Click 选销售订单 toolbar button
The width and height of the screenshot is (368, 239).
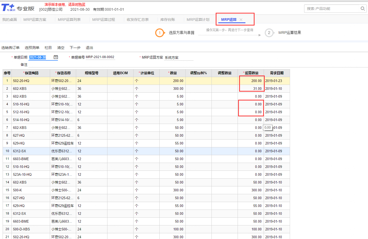[x=10, y=48]
